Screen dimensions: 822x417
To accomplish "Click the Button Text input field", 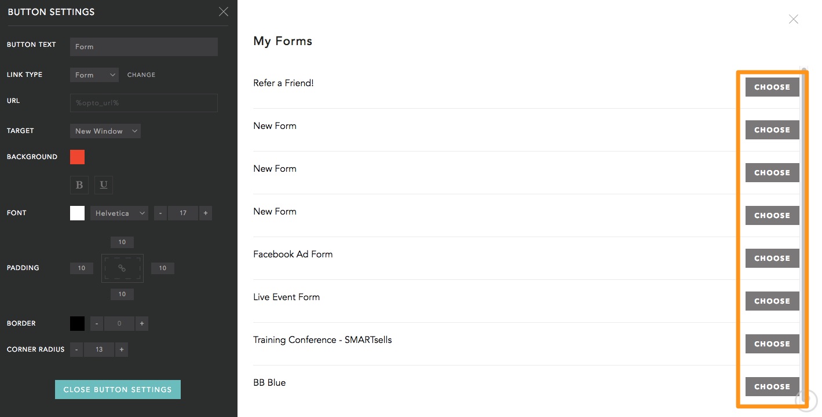I will tap(144, 47).
